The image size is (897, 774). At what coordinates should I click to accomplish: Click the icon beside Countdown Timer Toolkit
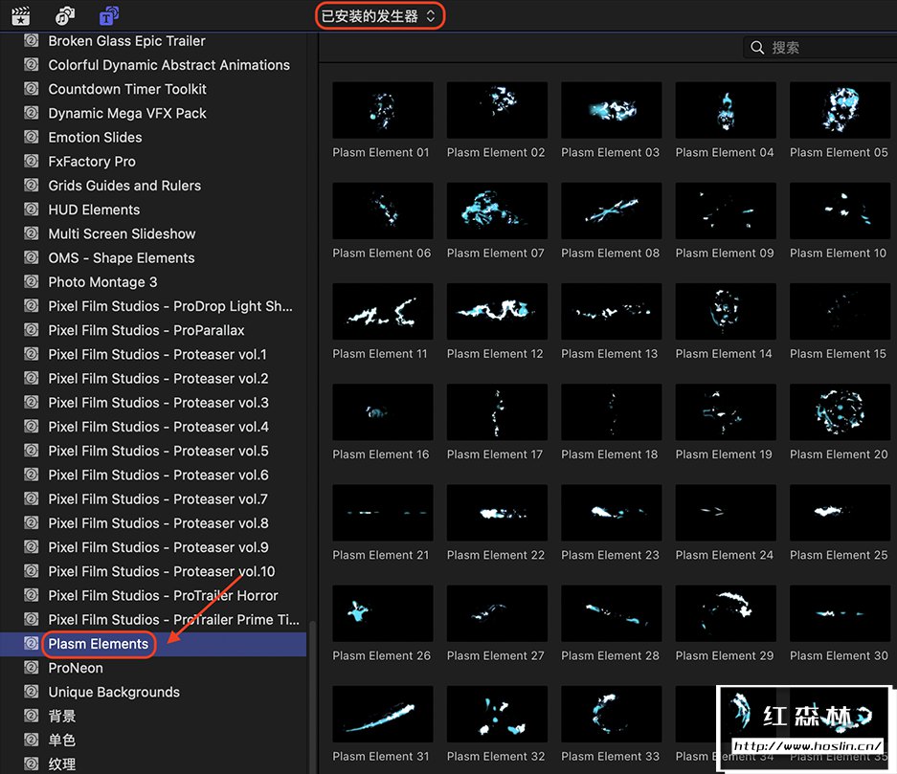tap(32, 89)
